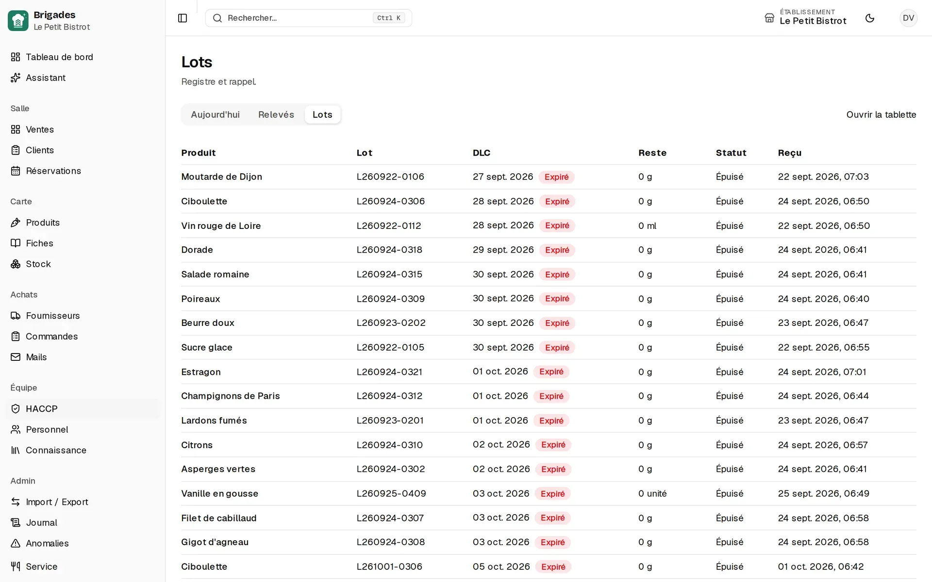
Task: Open the Moutarde de Dijon row
Action: click(x=549, y=177)
